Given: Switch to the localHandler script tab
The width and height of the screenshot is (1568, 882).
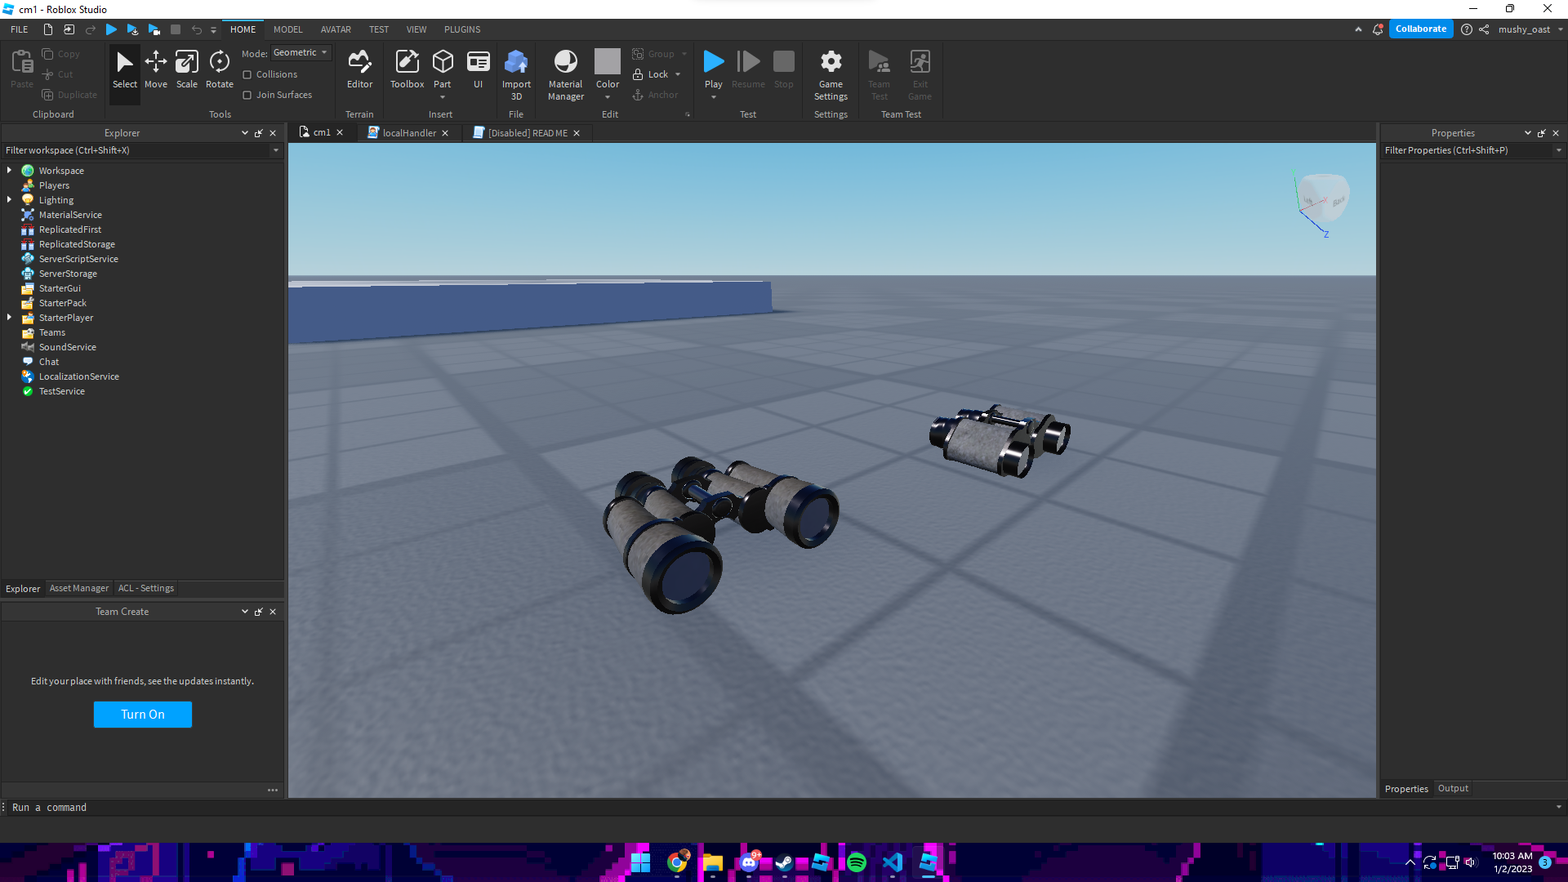Looking at the screenshot, I should click(408, 133).
